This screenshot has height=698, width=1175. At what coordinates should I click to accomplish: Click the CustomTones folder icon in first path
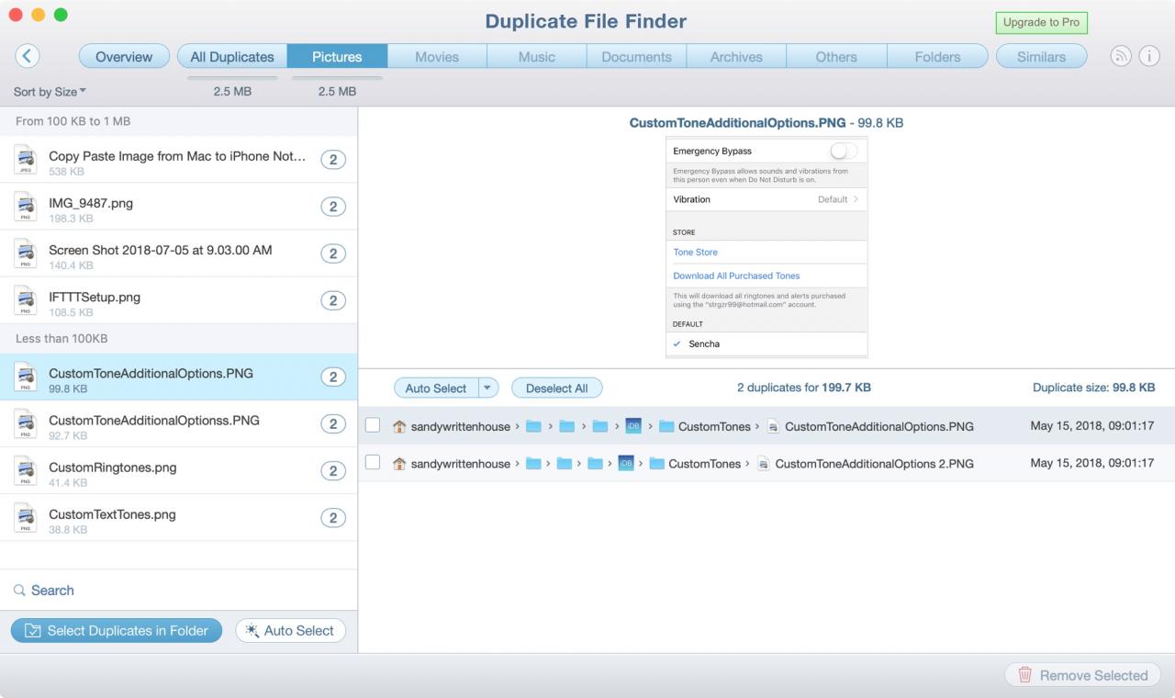coord(666,426)
